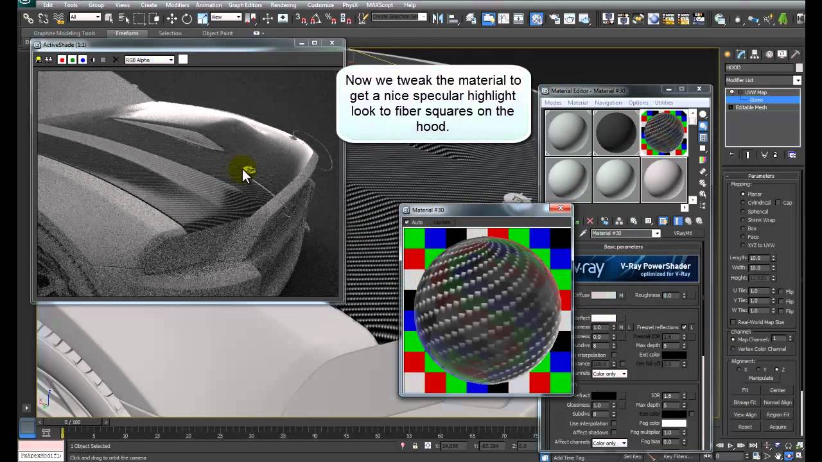Choose the Box mapping radio button
This screenshot has height=462, width=822.
pyautogui.click(x=743, y=228)
